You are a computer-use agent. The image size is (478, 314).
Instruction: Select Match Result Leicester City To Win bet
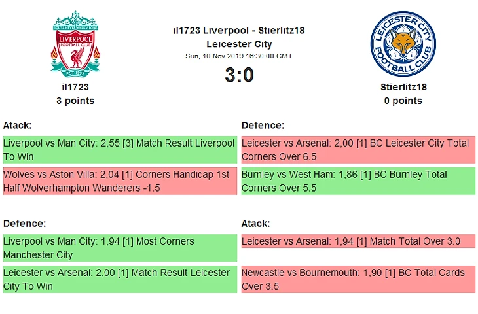click(x=119, y=279)
